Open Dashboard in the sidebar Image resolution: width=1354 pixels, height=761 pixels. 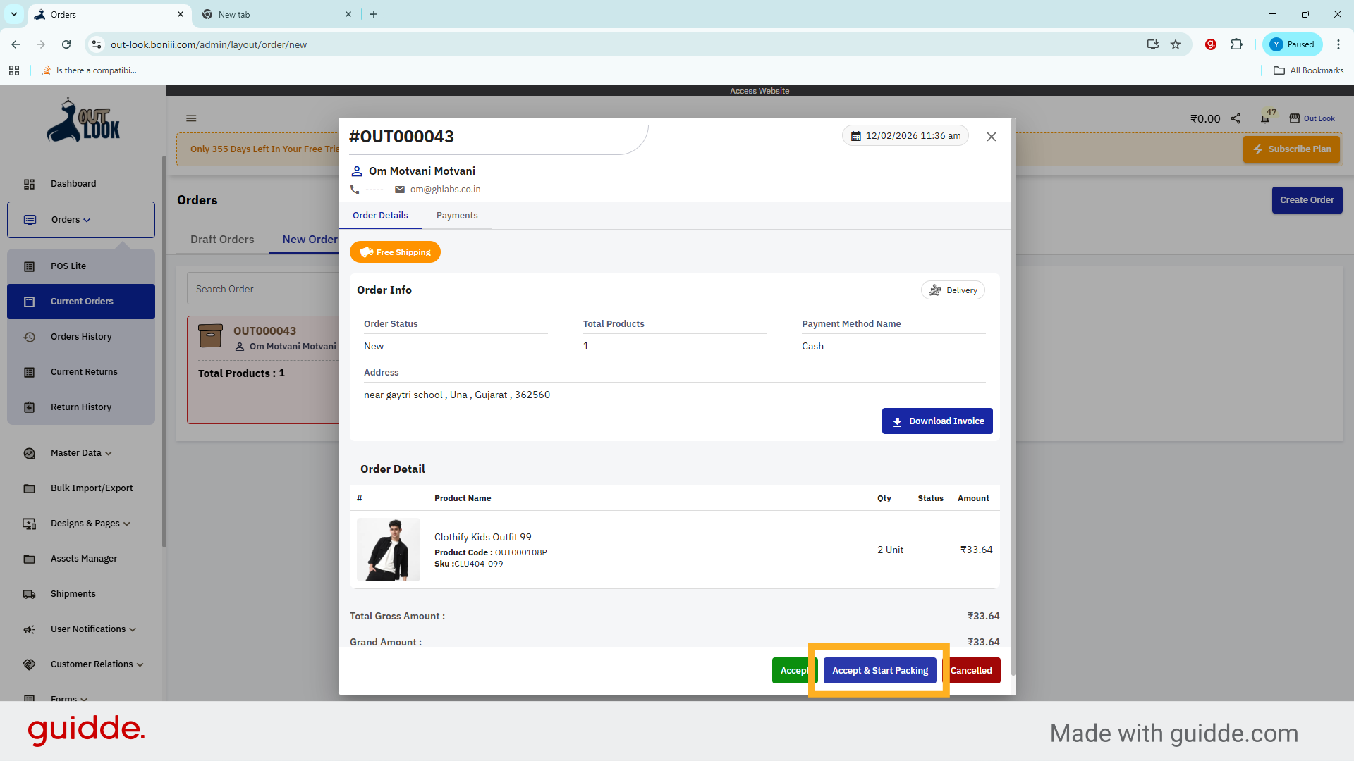click(73, 184)
